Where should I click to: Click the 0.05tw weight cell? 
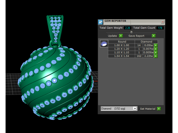[148, 45]
